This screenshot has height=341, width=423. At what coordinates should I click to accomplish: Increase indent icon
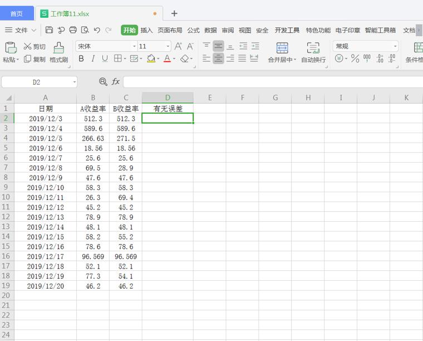(x=255, y=46)
